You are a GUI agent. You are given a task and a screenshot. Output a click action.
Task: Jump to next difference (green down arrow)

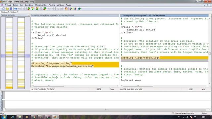(x=29, y=9)
